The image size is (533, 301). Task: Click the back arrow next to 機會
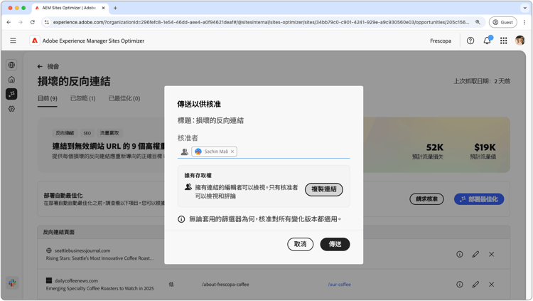click(40, 66)
